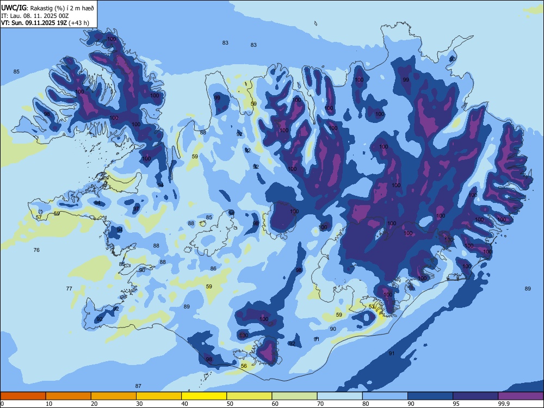Click the legend tick label '30'

pyautogui.click(x=139, y=404)
